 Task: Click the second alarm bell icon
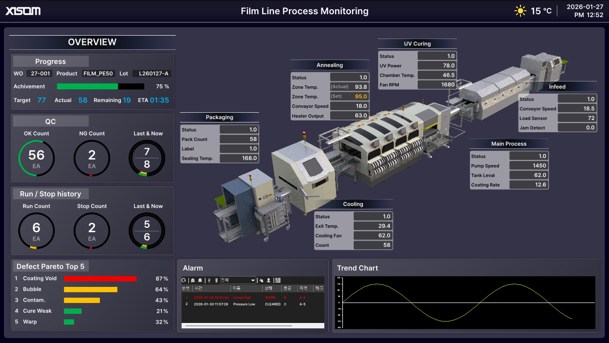[x=200, y=281]
